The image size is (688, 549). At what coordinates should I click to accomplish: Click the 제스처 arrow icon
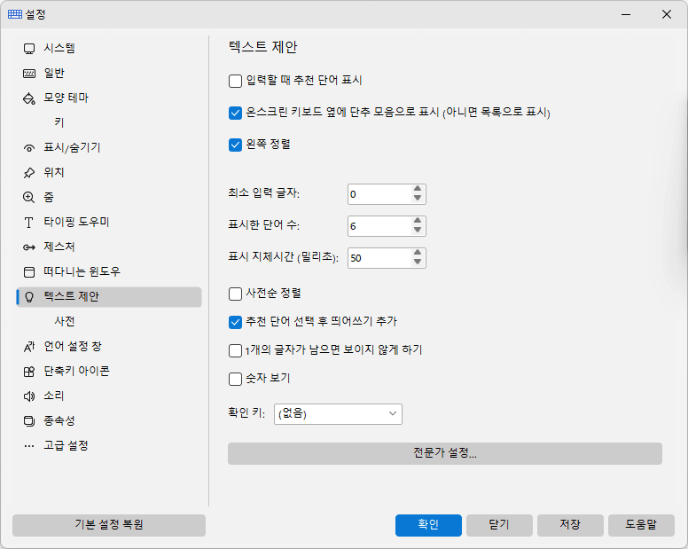click(x=29, y=247)
